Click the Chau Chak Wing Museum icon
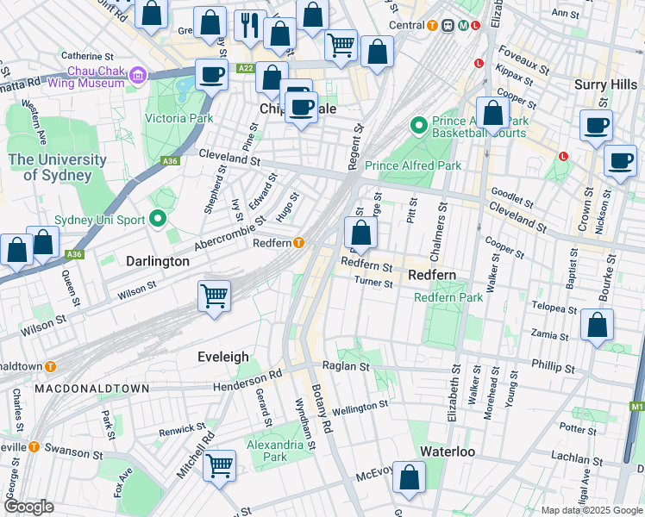The height and width of the screenshot is (517, 645). [138, 76]
